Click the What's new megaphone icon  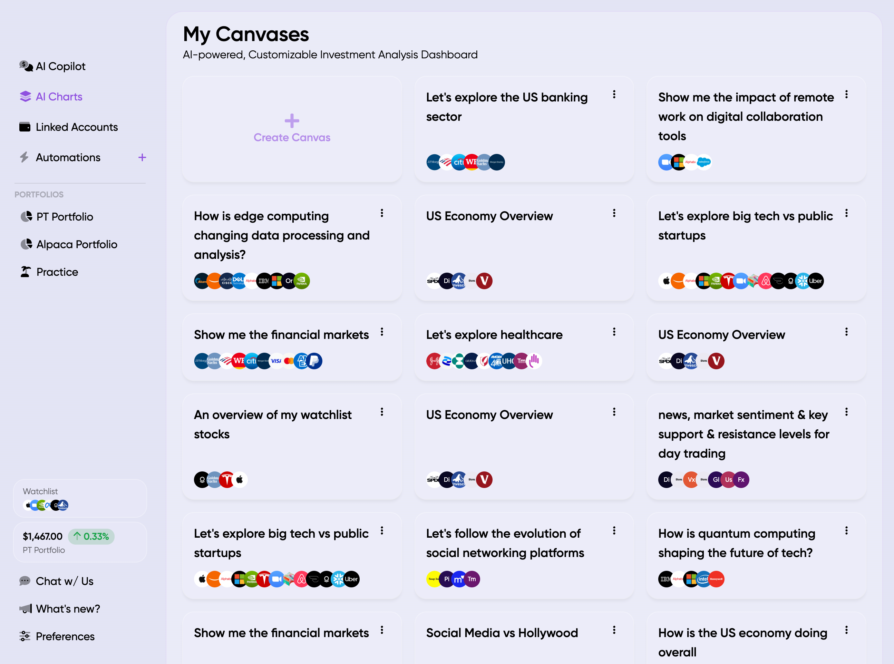pos(26,608)
